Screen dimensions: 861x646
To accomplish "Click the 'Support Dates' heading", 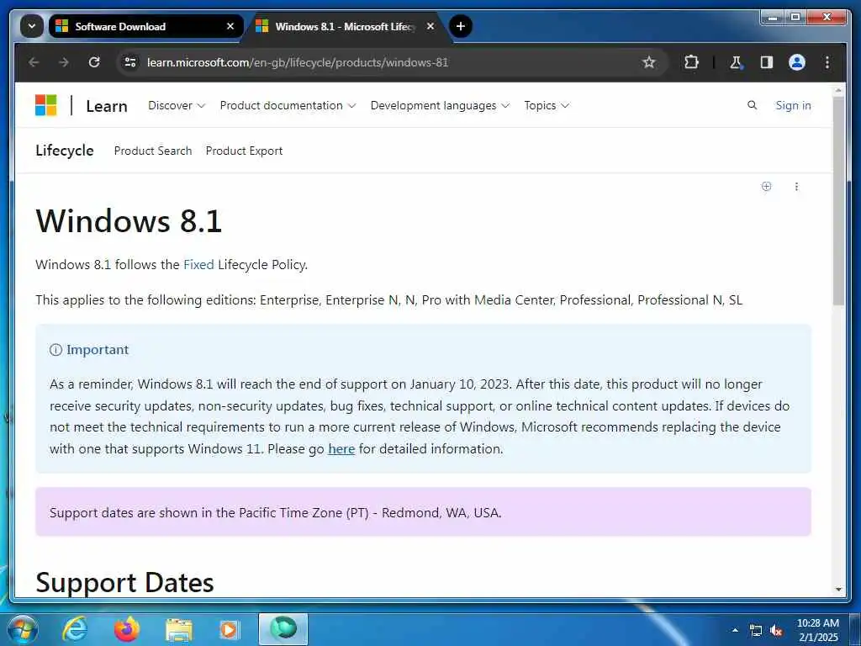I will point(124,583).
